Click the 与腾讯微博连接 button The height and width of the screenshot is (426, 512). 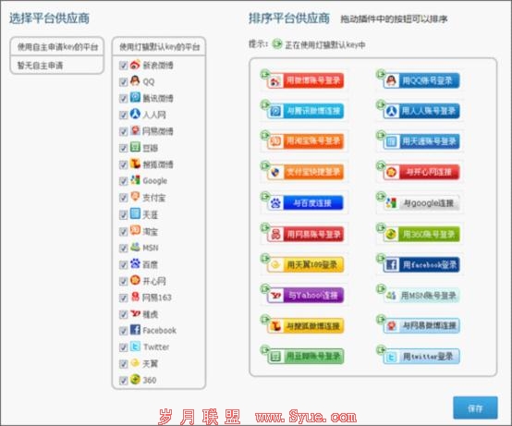click(x=305, y=111)
